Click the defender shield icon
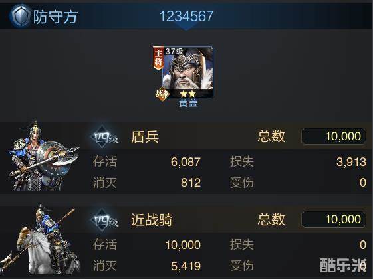Image resolution: width=373 pixels, height=279 pixels. coord(20,16)
